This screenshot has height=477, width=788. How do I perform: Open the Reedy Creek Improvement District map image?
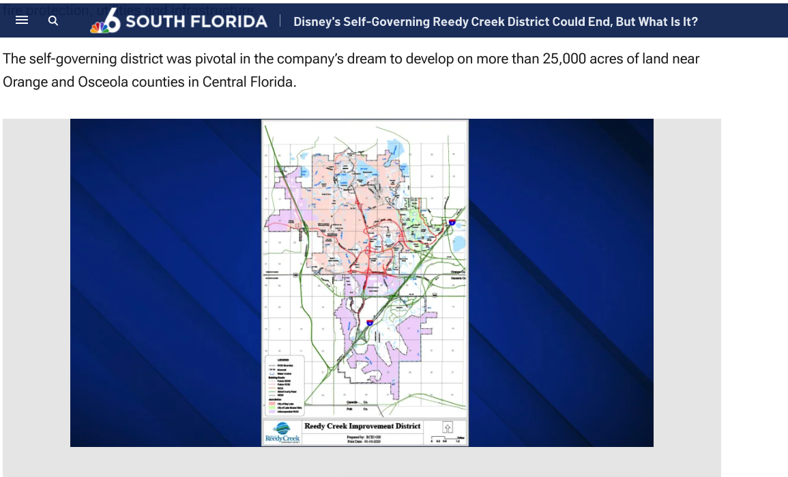(362, 283)
